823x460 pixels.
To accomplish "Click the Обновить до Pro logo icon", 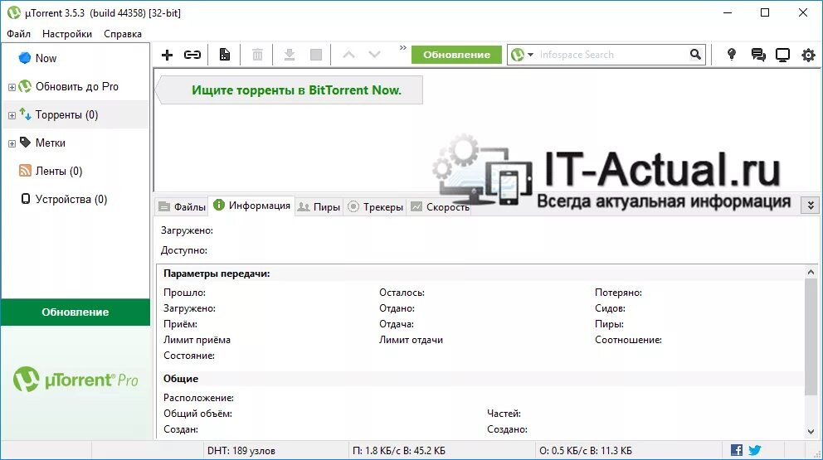I will coord(25,86).
